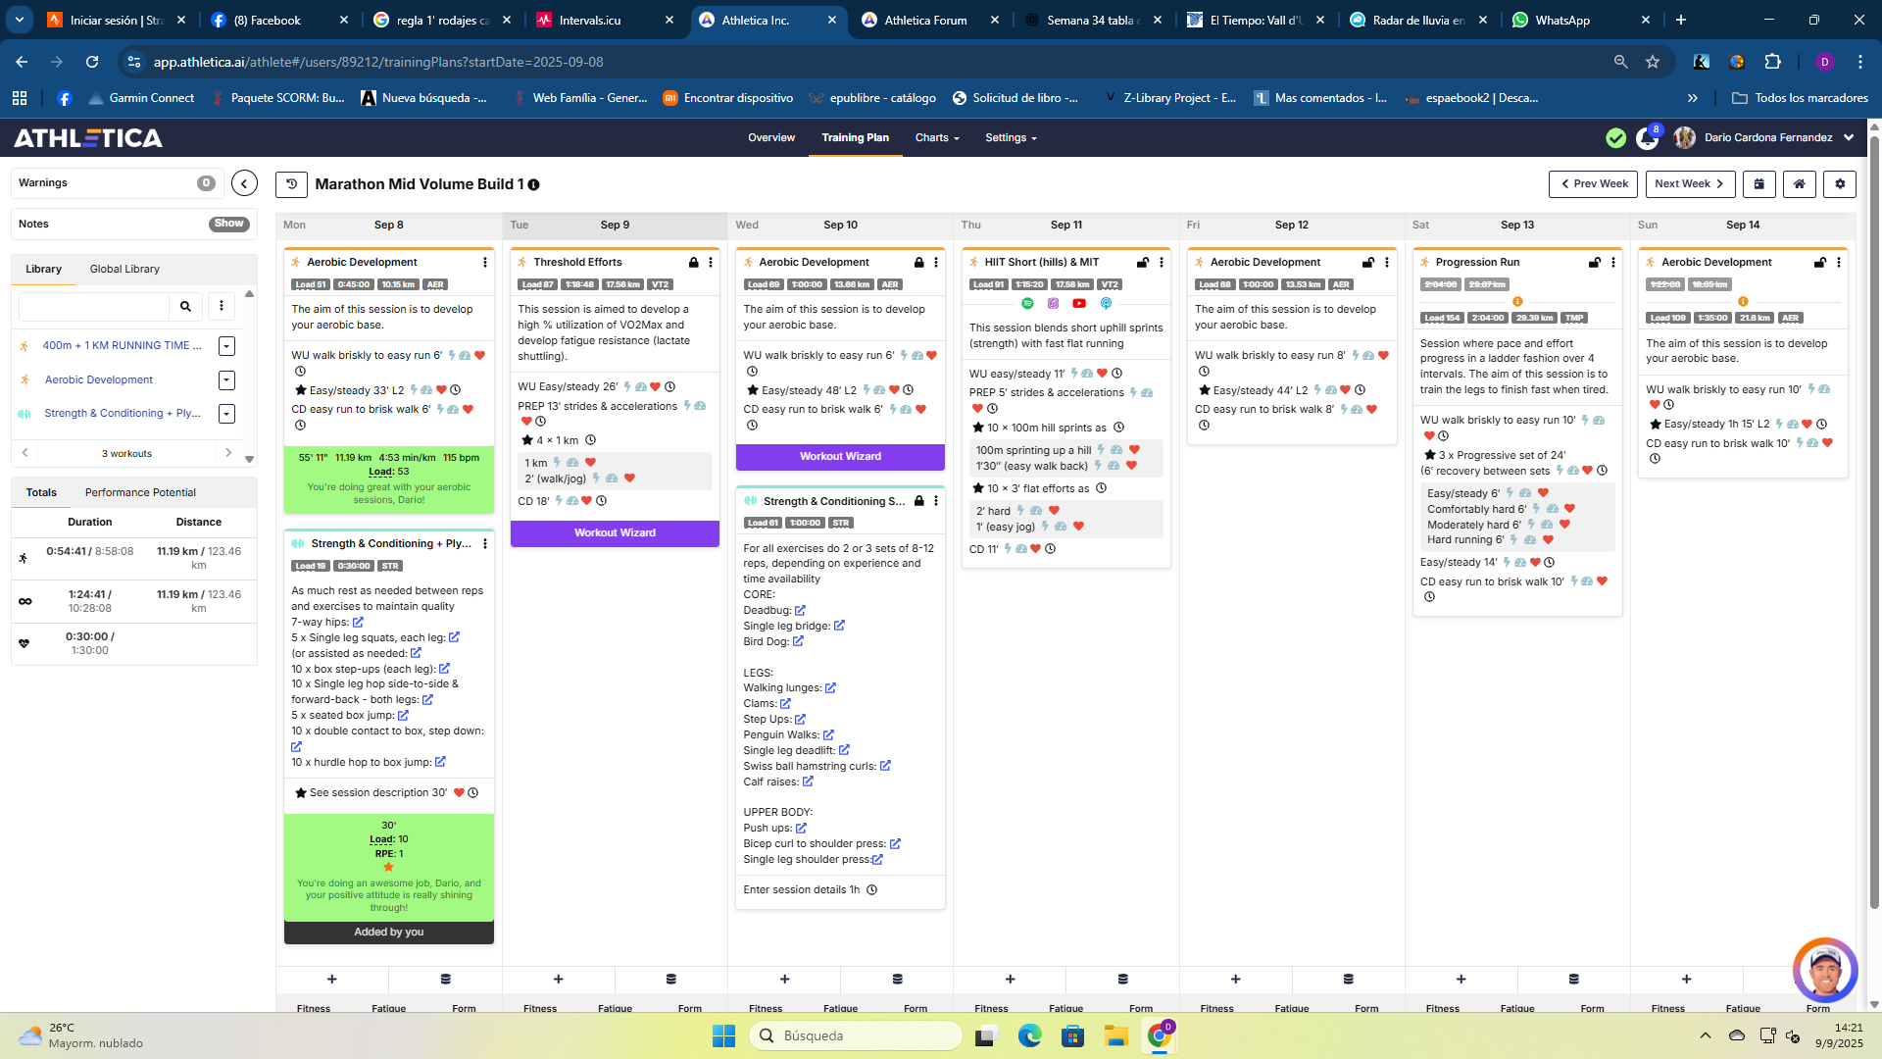1882x1059 pixels.
Task: Toggle lock on Friday Aerobic Development workout
Action: 1367,263
